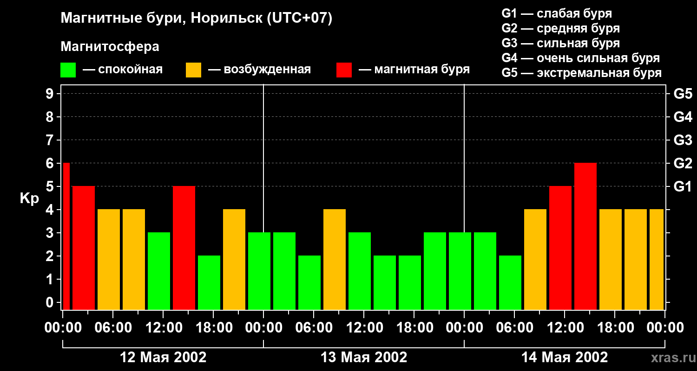Click the red 'магнитная буря' legend swatch
Viewport: 697px width, 371px height.
click(344, 70)
